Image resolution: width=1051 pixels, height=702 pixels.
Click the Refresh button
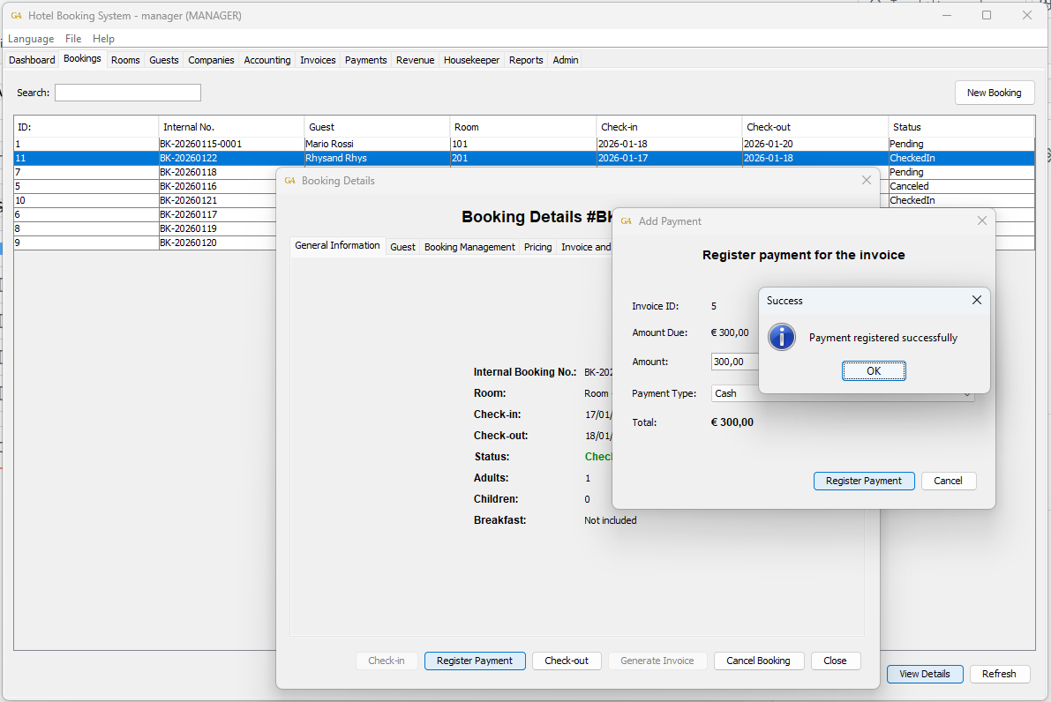[999, 674]
